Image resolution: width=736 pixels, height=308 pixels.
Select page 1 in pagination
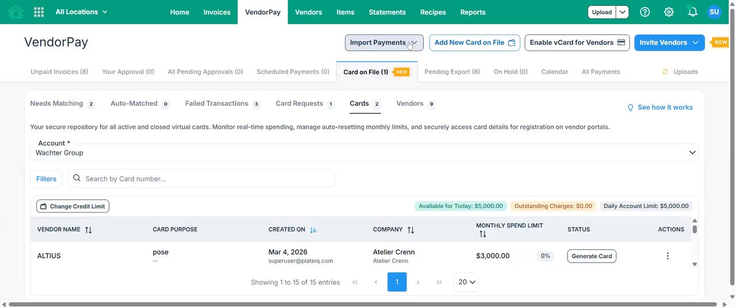397,282
